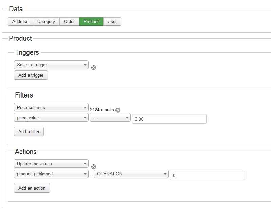Delete the Price columns filter
The height and width of the screenshot is (212, 271).
coord(118,110)
